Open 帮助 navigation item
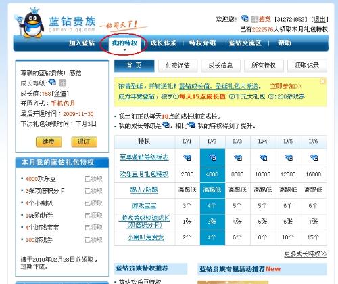 (285, 43)
